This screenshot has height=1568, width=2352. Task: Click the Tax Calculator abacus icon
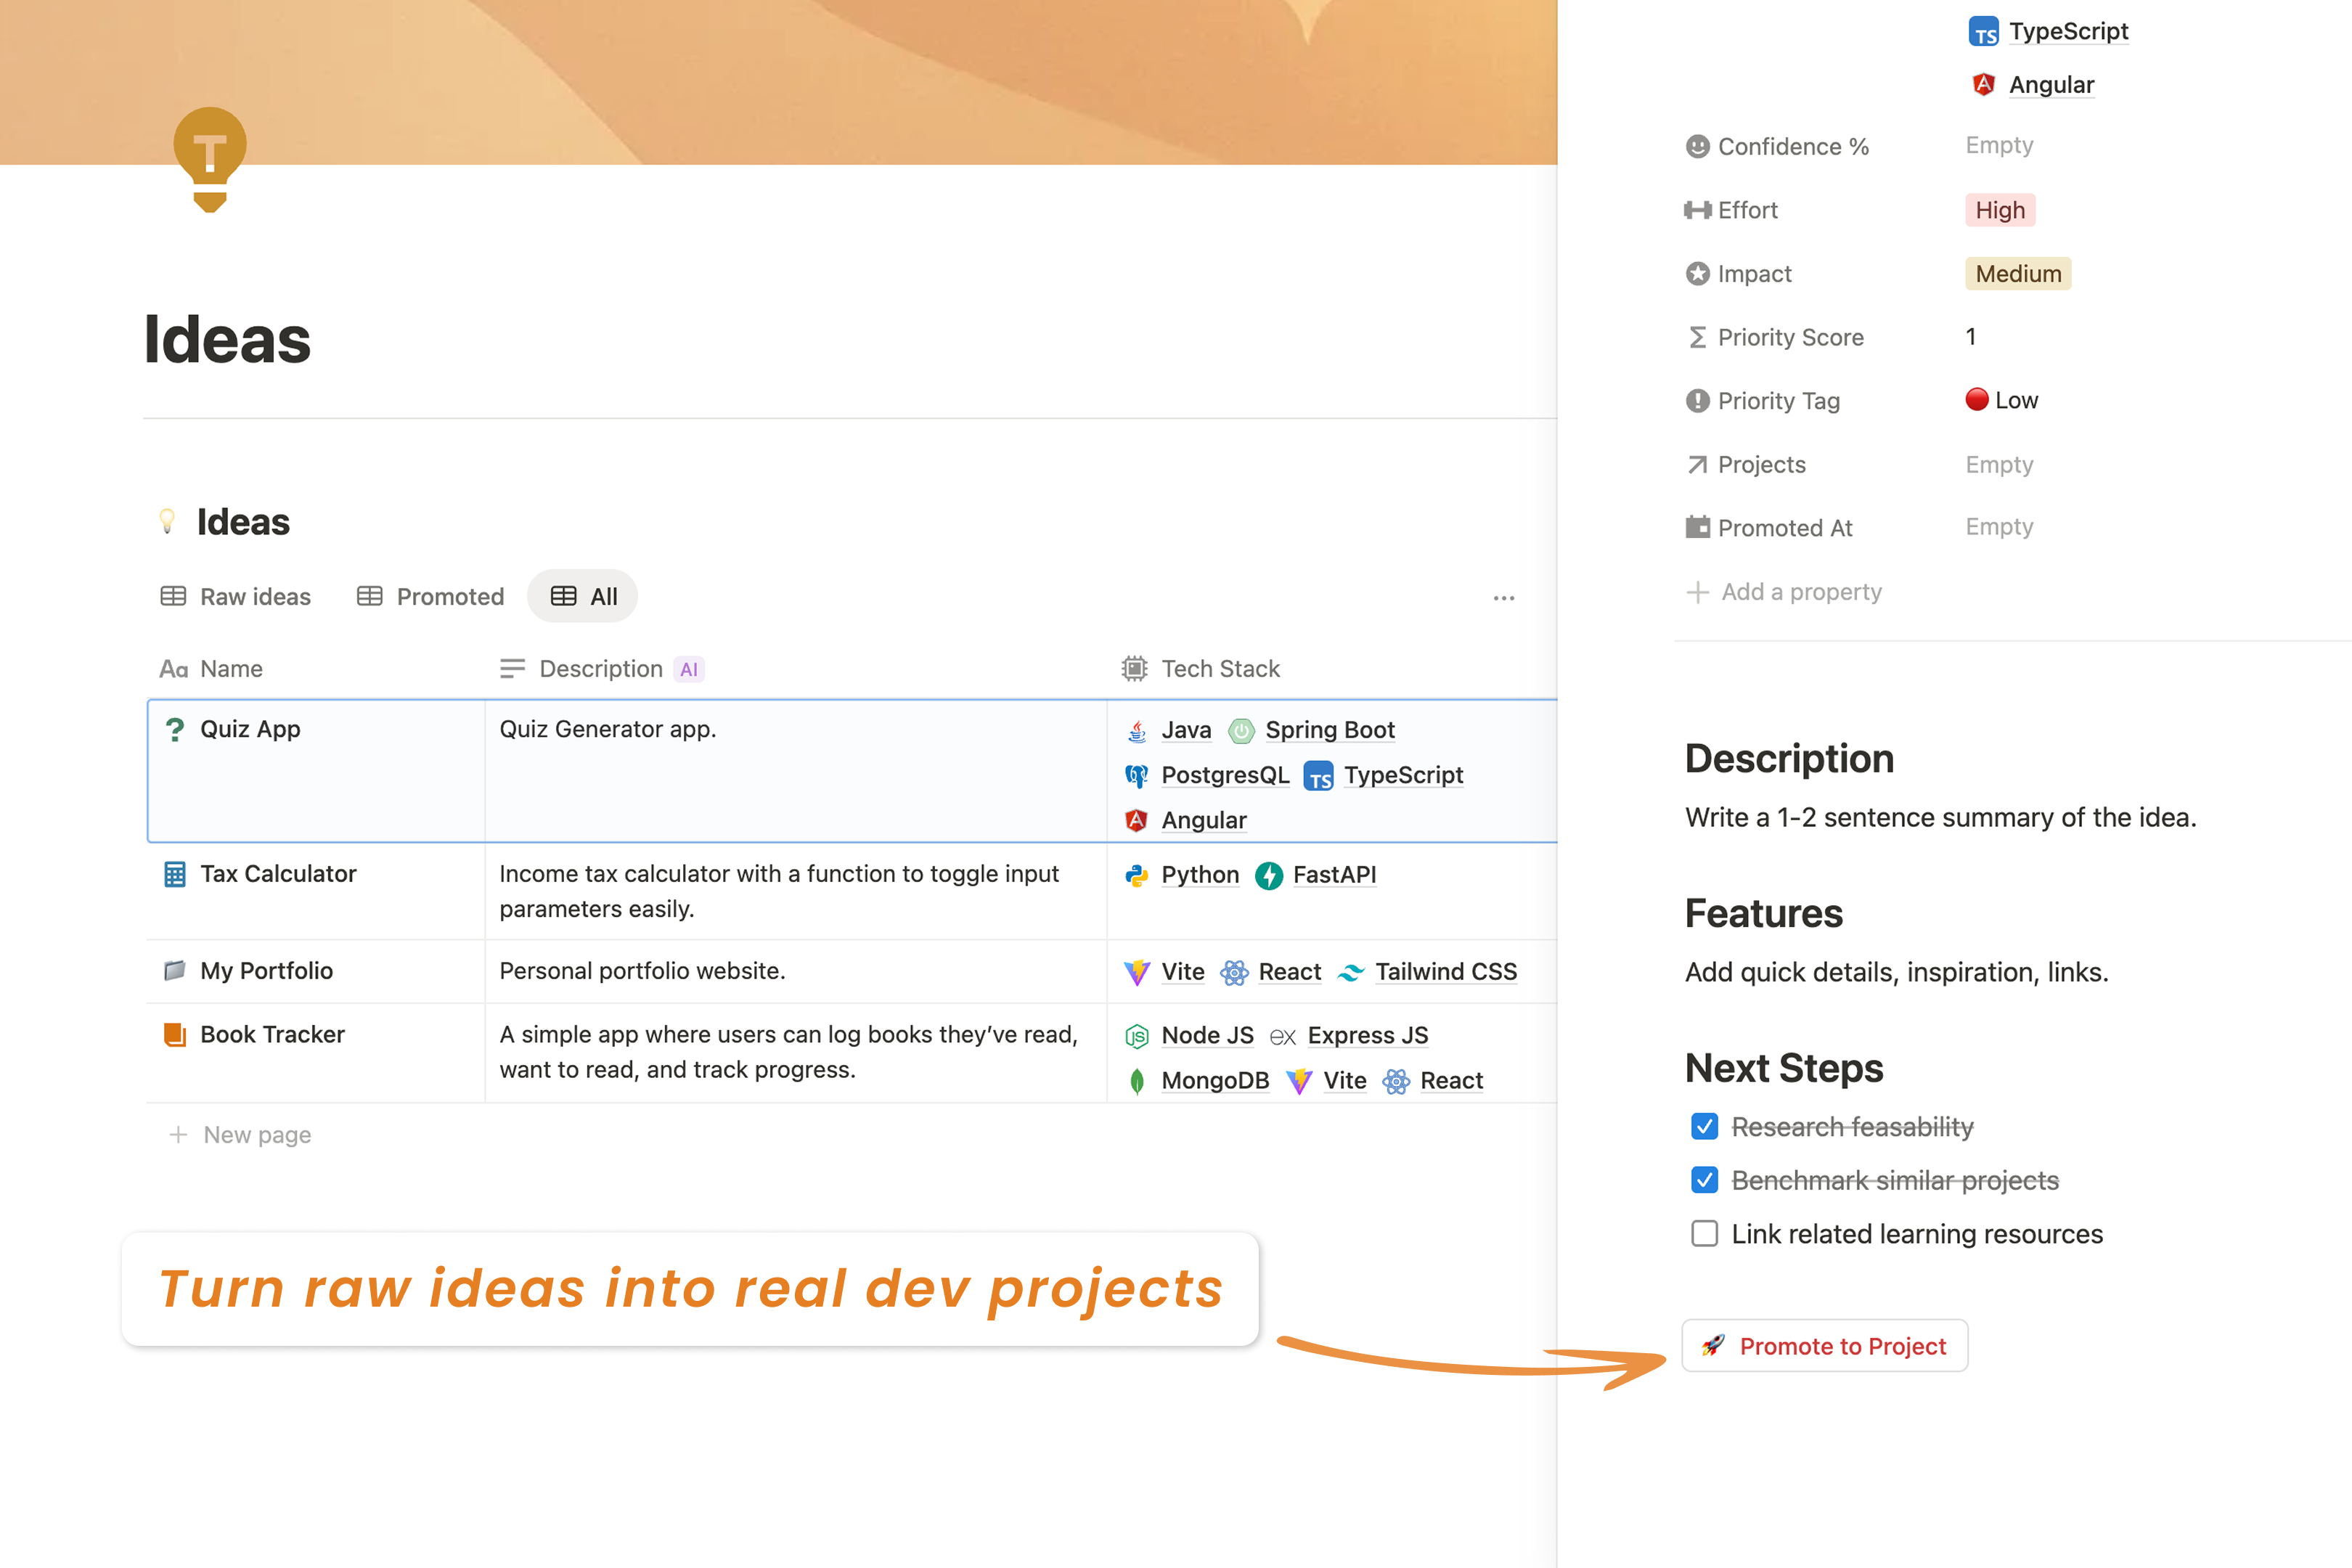(x=175, y=874)
